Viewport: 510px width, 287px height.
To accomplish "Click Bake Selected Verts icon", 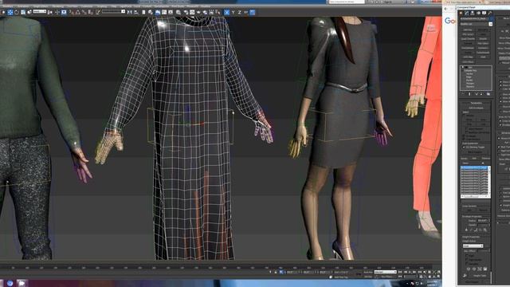I will point(485,269).
